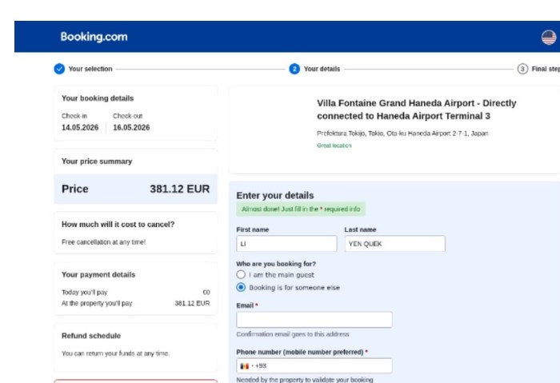Click the Your selection checkmark step icon
The width and height of the screenshot is (560, 383).
point(59,69)
